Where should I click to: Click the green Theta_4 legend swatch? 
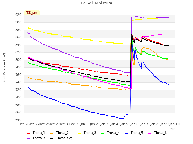(x=103, y=133)
